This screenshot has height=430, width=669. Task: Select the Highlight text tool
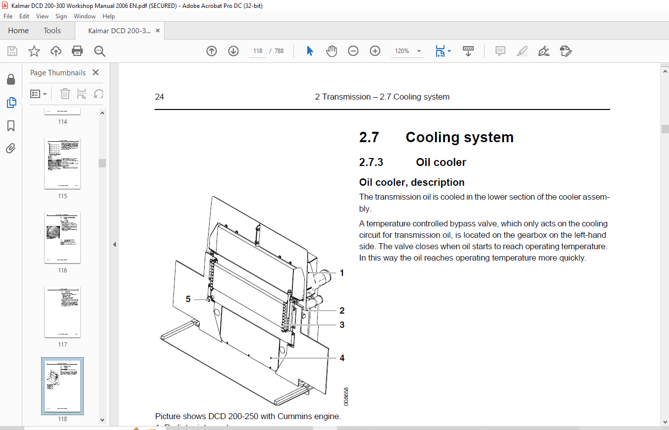click(522, 51)
